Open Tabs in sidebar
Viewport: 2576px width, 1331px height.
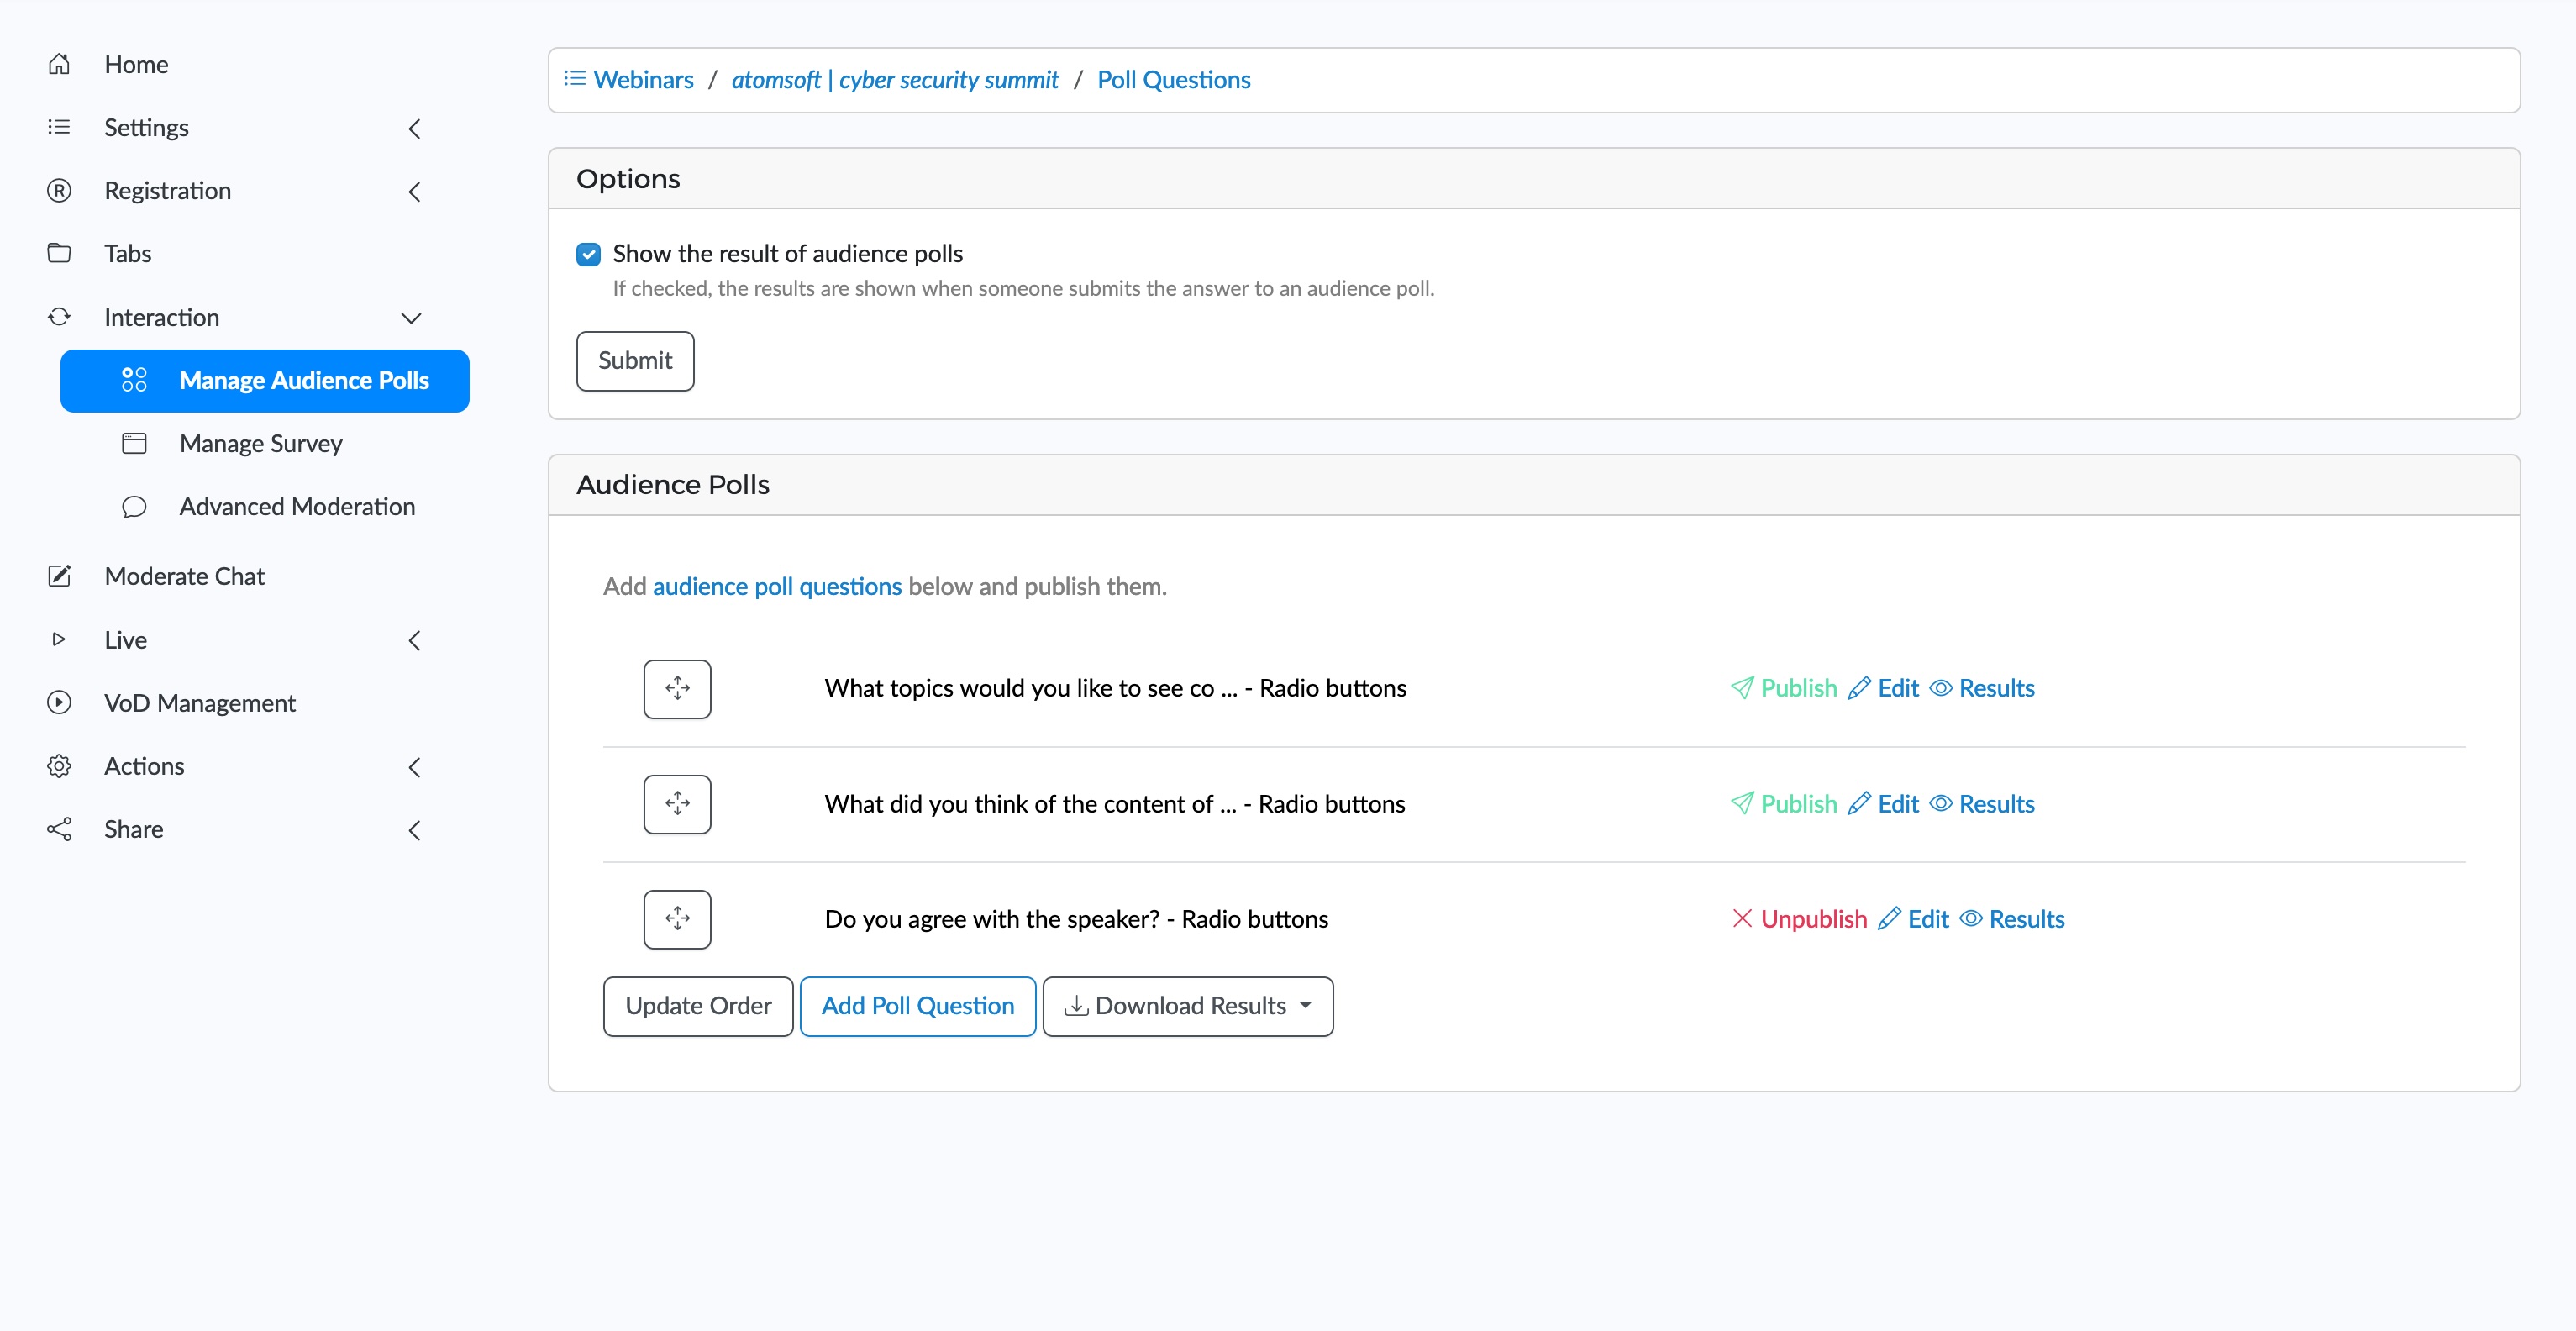(x=128, y=253)
